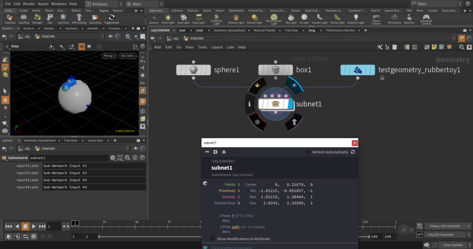Image resolution: width=473 pixels, height=249 pixels.
Task: Click the Switcher shelf tool
Action: pyautogui.click(x=409, y=19)
